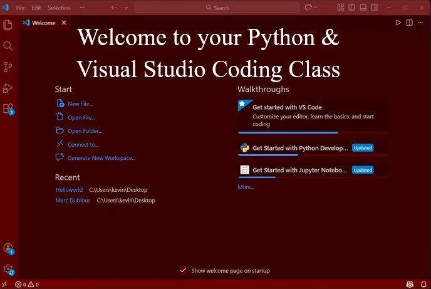Go forward with the right arrow
The image size is (431, 289).
(x=125, y=8)
